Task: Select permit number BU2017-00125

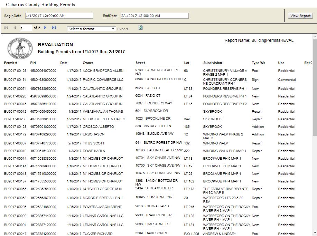Action: point(15,71)
